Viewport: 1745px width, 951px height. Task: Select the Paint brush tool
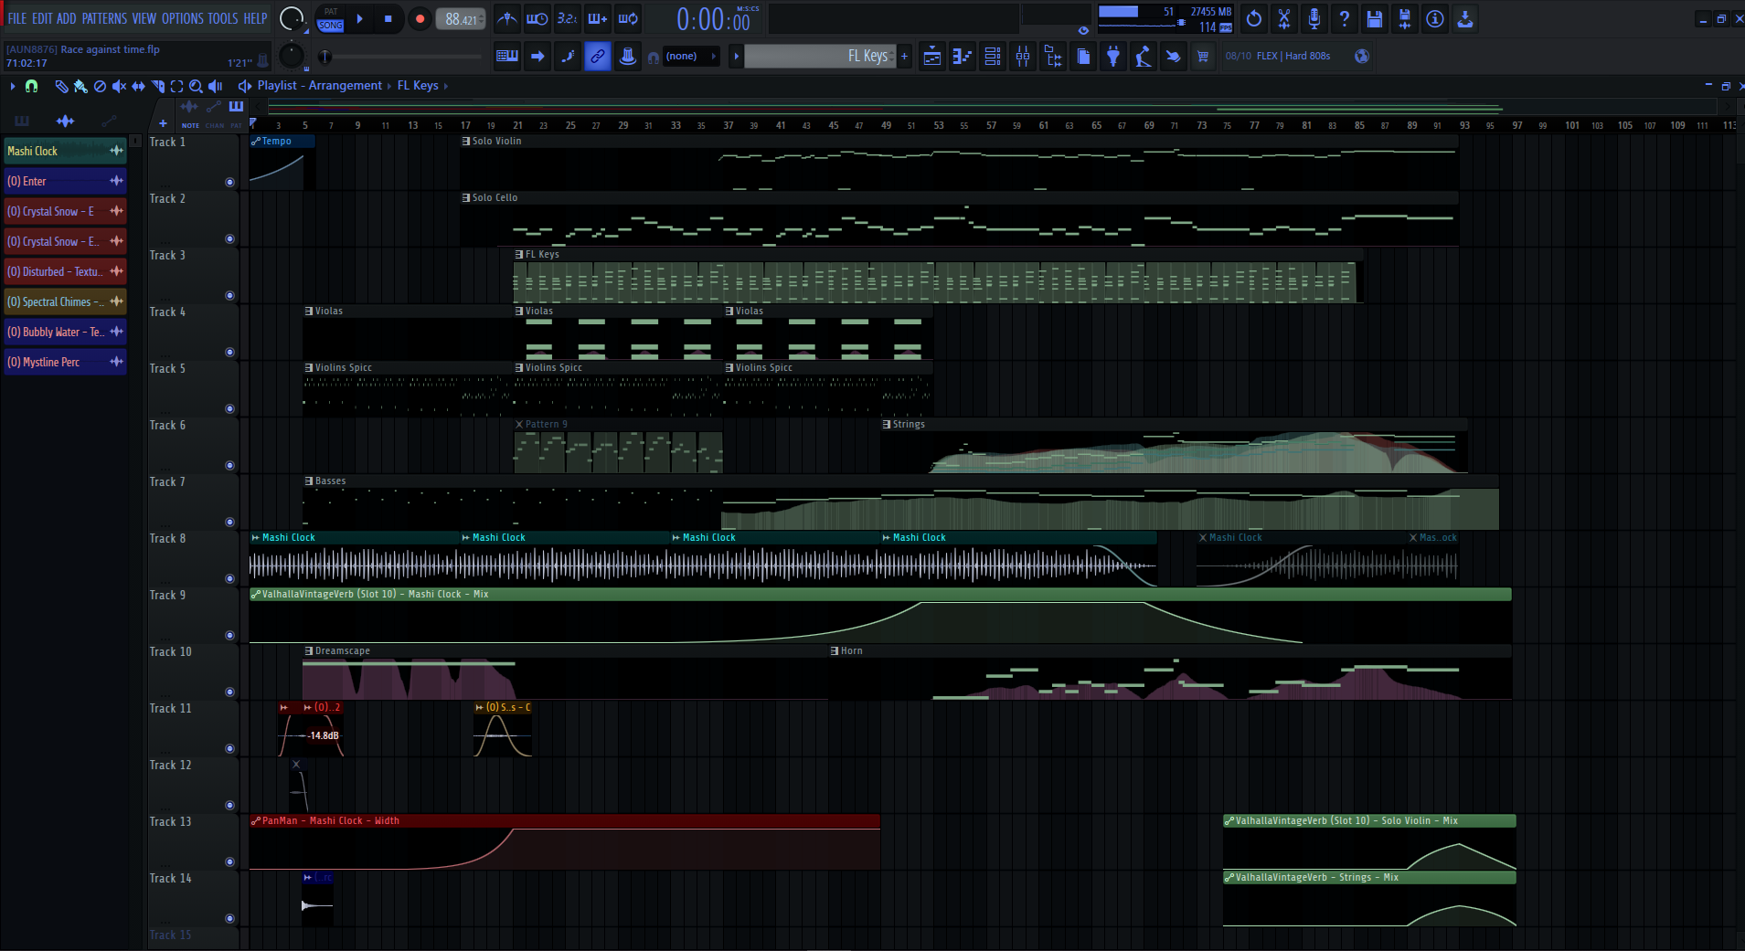(x=80, y=86)
